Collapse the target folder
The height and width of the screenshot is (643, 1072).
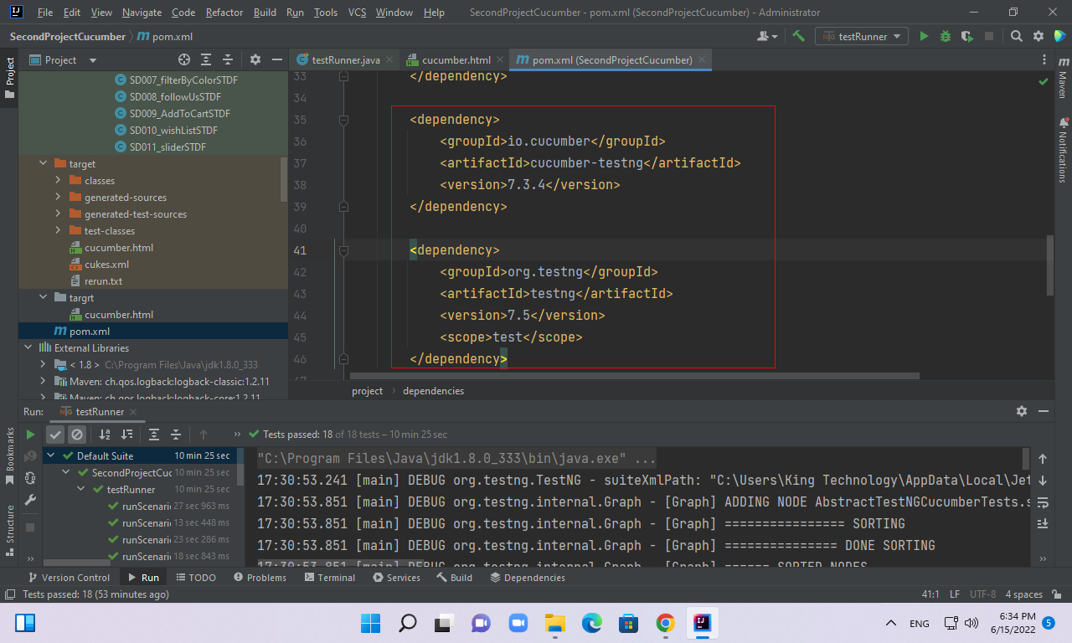point(43,163)
